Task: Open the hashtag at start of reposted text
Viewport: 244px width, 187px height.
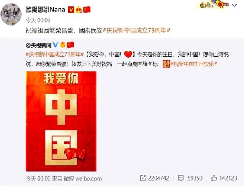Action: [x=55, y=55]
